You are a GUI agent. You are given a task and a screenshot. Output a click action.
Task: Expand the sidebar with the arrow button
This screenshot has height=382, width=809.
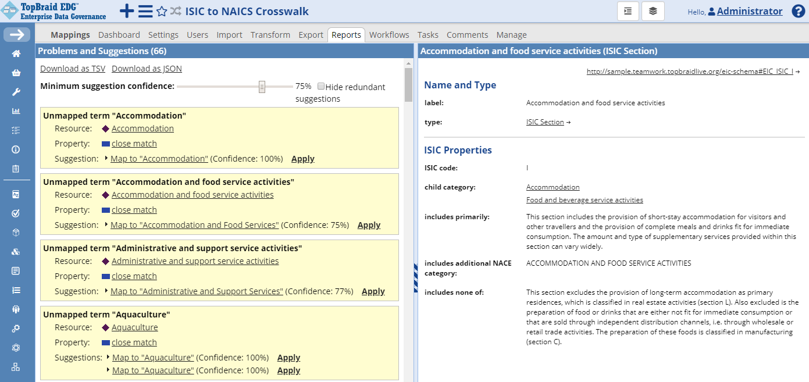pyautogui.click(x=17, y=35)
